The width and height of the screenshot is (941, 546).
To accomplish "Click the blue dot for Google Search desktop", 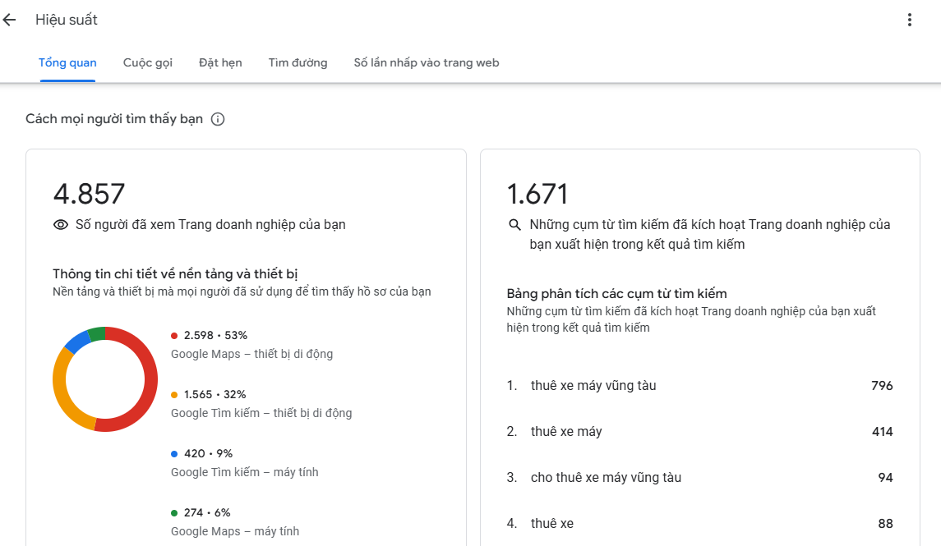I will [x=174, y=454].
